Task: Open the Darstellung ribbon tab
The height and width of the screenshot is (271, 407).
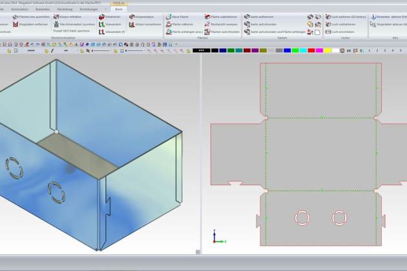Action: [x=65, y=9]
